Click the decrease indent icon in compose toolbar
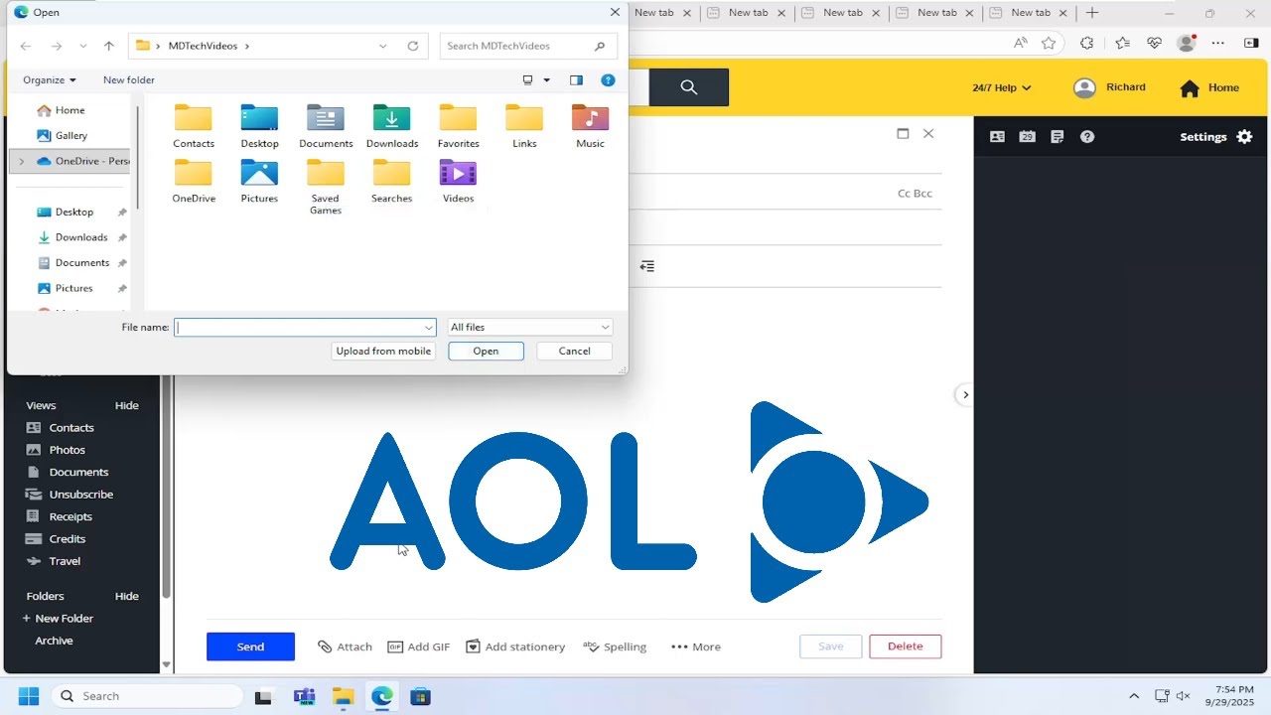 tap(647, 266)
